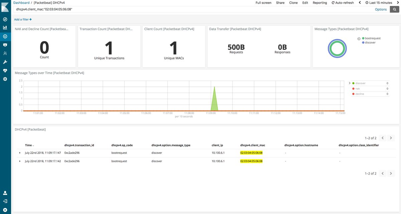Open the Auto-refresh menu
Viewport: 401px width, 214px height.
343,3
